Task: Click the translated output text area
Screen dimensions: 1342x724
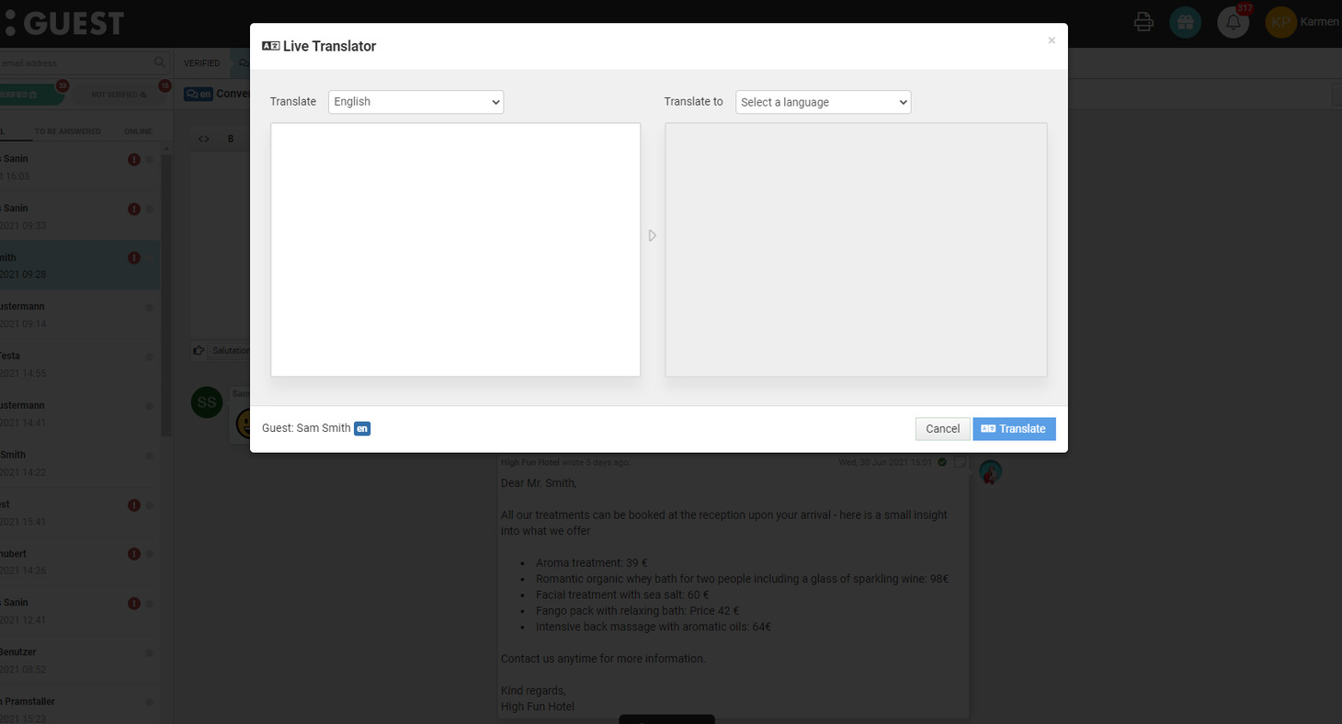Action: 856,250
